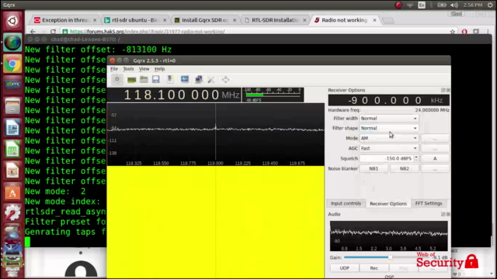Adjust the audio Gain slider

pyautogui.click(x=391, y=257)
